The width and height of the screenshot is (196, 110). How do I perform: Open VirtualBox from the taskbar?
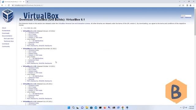click(x=127, y=108)
